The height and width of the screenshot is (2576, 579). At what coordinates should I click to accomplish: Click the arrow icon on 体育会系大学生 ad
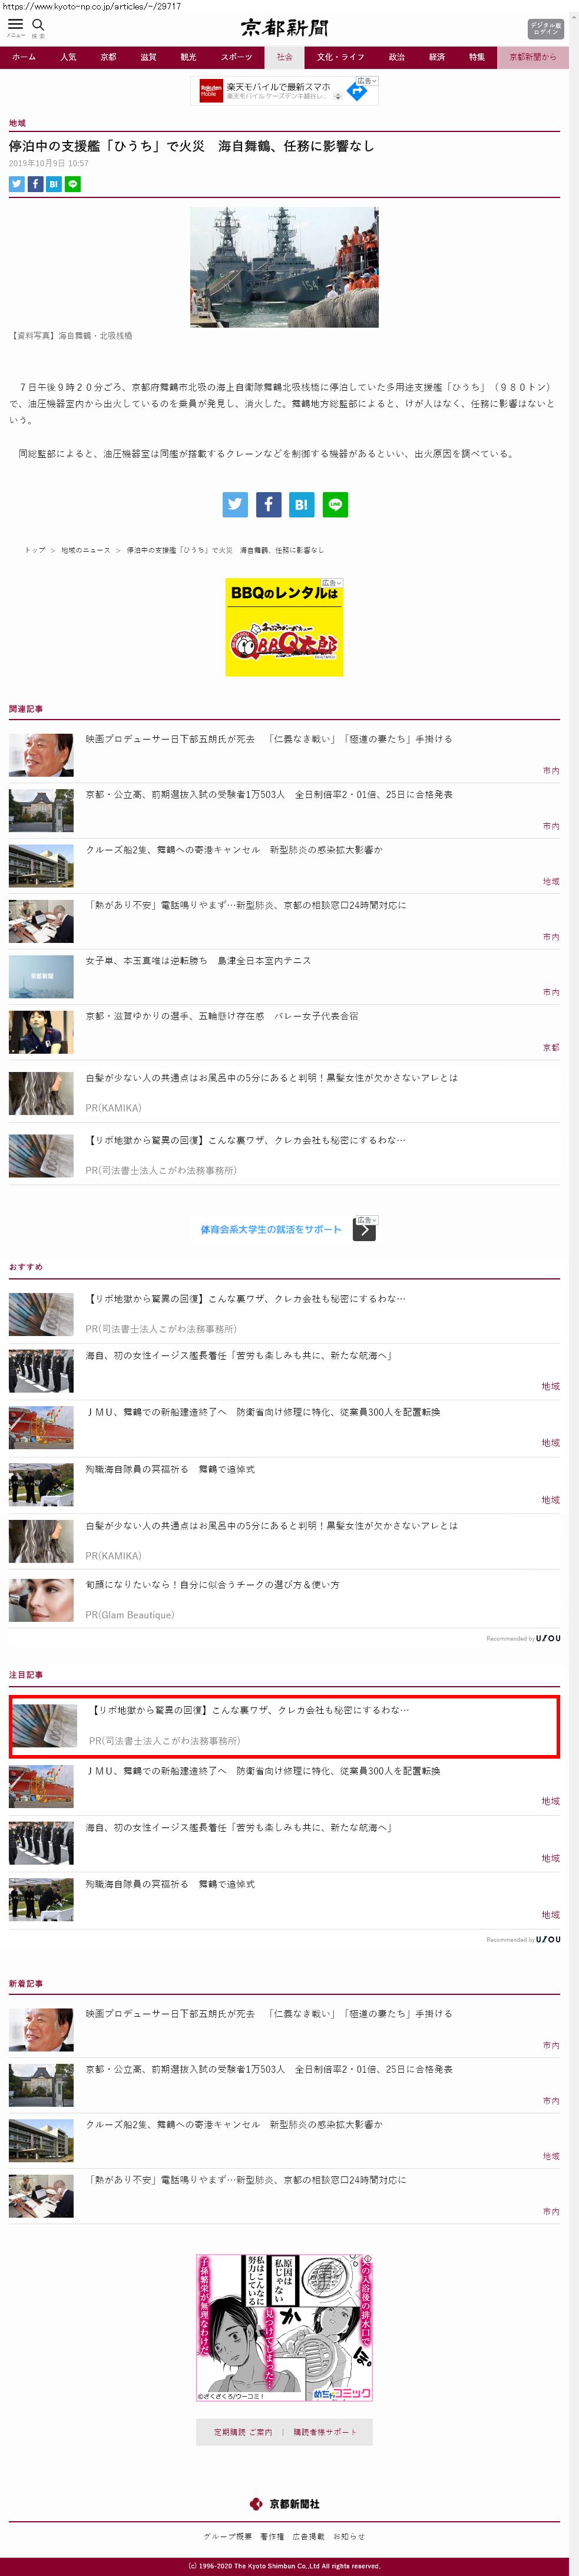pyautogui.click(x=364, y=1231)
